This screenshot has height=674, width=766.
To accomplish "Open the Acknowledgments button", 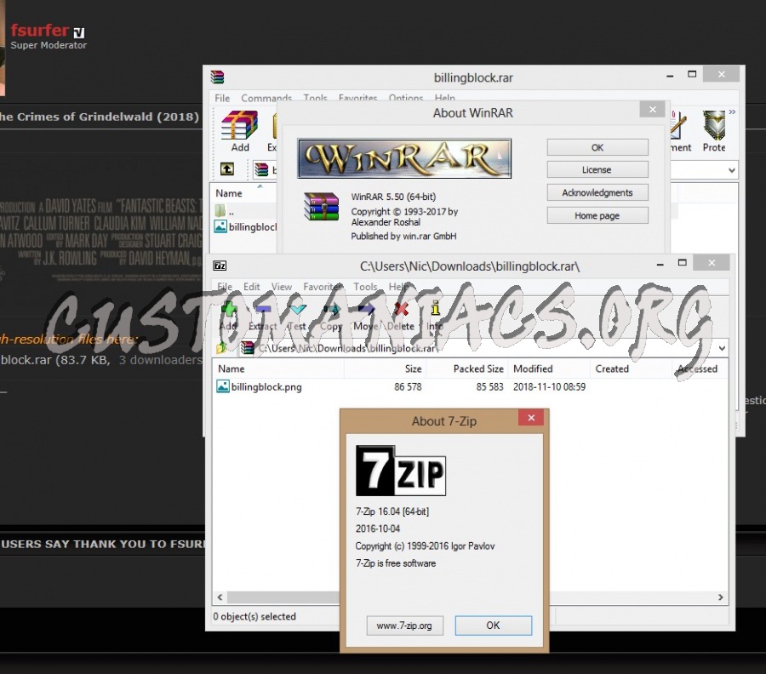I will click(597, 192).
